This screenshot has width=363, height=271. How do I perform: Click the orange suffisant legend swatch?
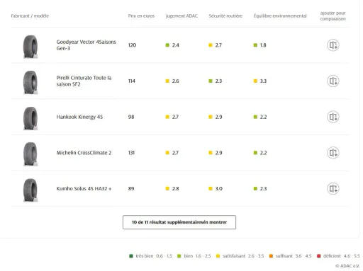coord(271,256)
